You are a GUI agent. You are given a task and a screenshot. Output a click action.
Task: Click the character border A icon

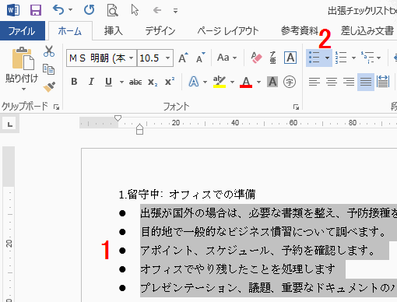click(290, 58)
